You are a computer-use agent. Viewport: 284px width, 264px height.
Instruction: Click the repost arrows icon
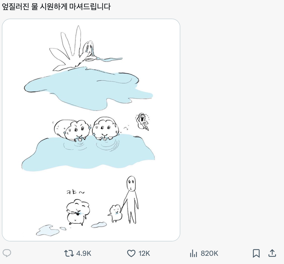point(69,253)
